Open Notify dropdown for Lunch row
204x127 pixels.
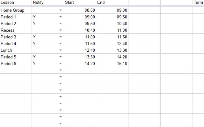coord(61,50)
